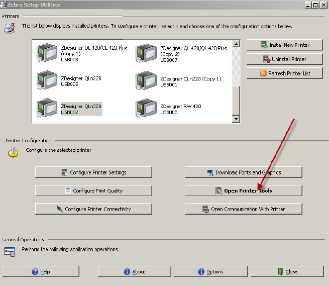This screenshot has width=329, height=286.
Task: Click the ZDesigner QLn220 USB005 printer icon
Action: click(x=47, y=81)
